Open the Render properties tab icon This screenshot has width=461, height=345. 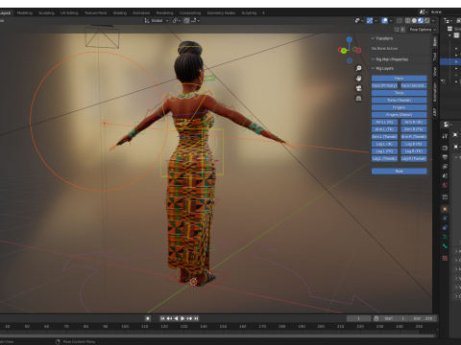(445, 148)
